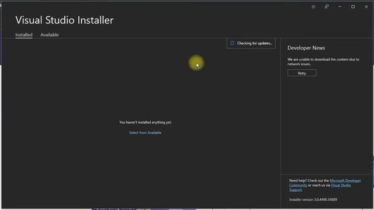
Task: Click the Retry button under Developer News
Action: pyautogui.click(x=302, y=73)
